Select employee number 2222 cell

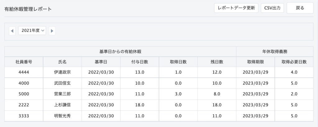pos(24,105)
